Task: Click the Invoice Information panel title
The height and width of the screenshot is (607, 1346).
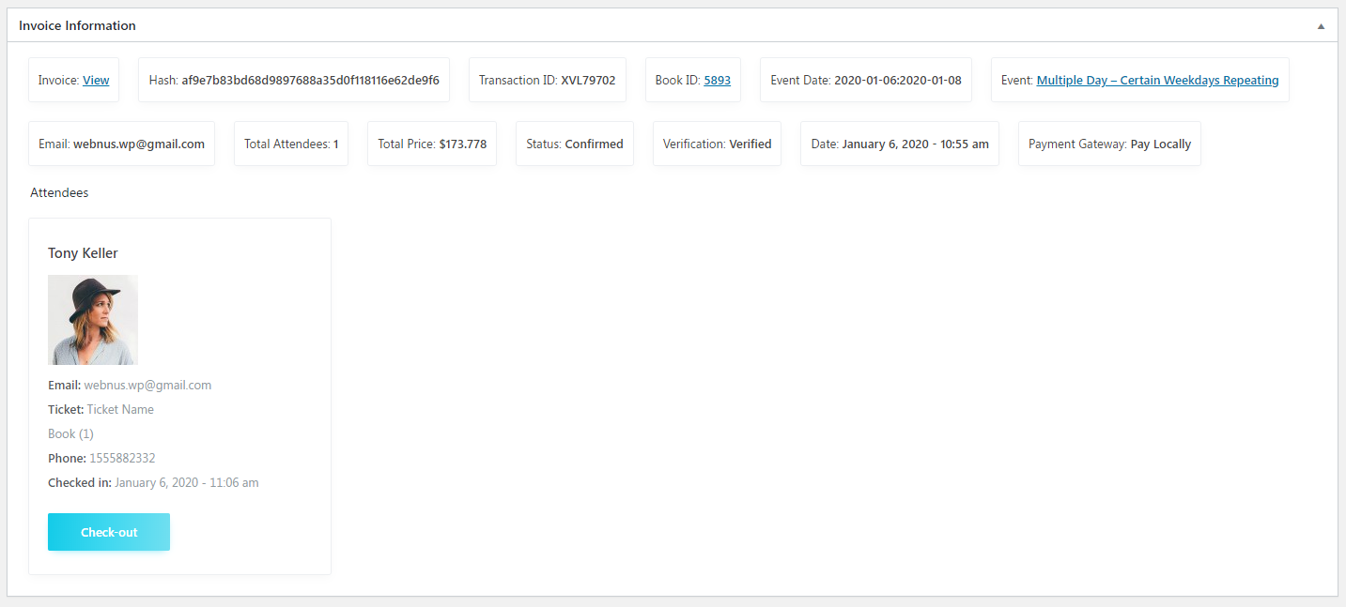Action: point(77,25)
